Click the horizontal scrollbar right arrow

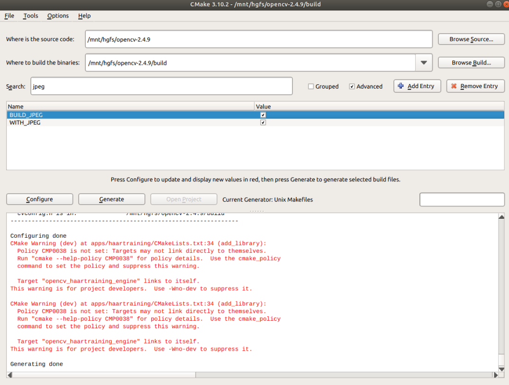495,375
